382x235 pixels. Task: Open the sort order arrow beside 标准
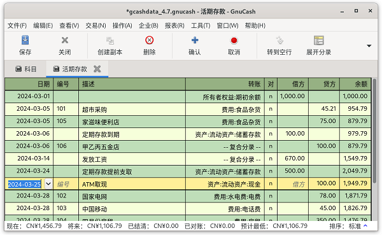pyautogui.click(x=365, y=226)
